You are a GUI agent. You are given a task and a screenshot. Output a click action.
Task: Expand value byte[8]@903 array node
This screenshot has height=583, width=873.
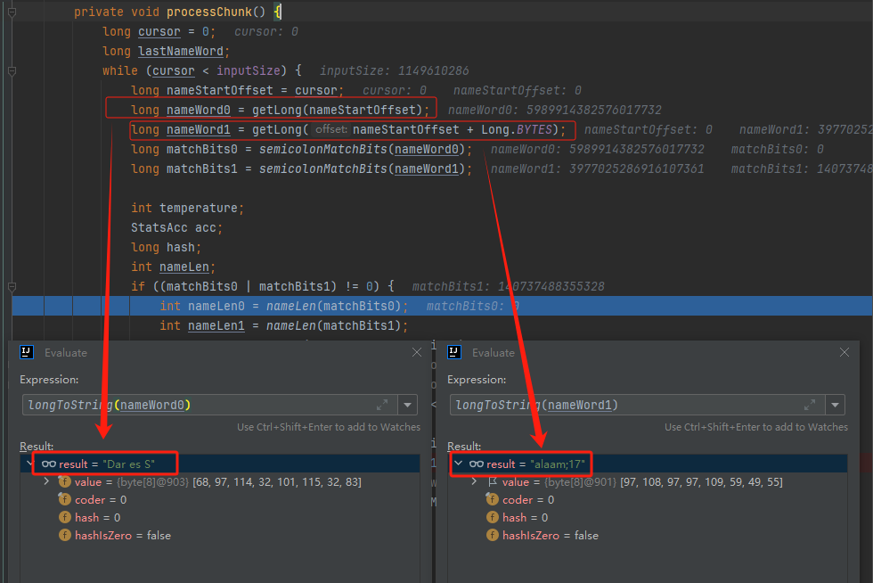[46, 481]
